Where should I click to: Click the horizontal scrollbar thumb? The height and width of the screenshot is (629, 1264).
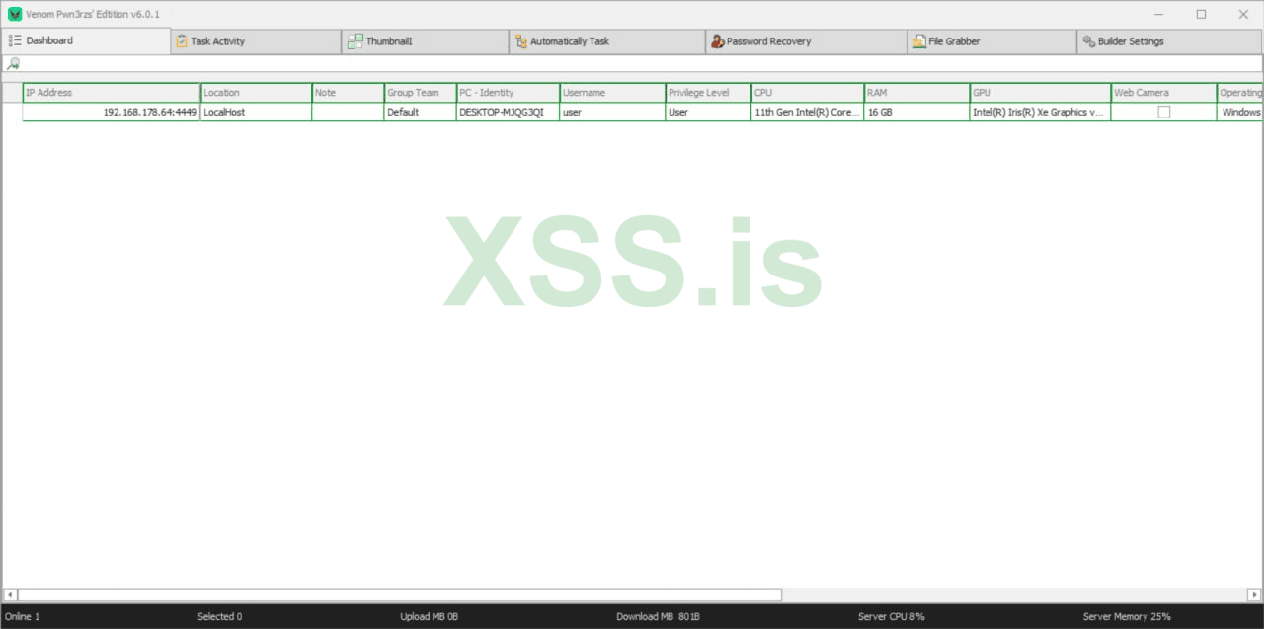coord(399,595)
